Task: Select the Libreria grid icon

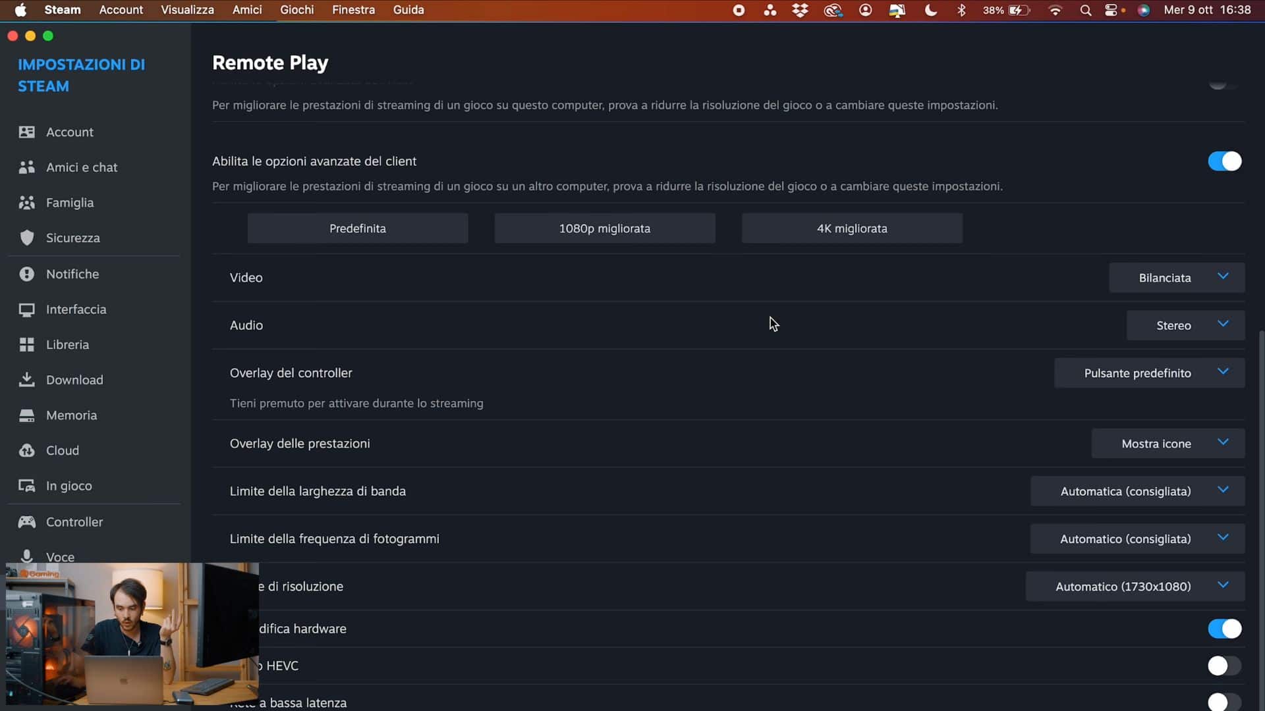Action: [x=26, y=344]
